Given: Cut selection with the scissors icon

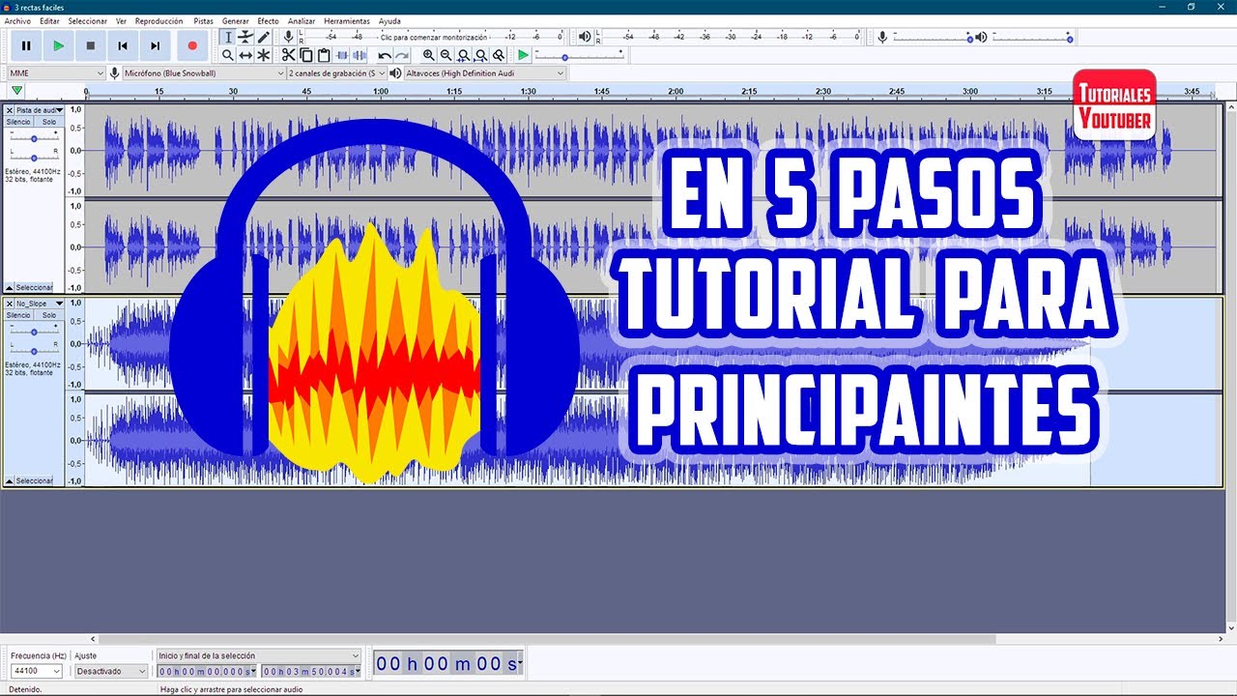Looking at the screenshot, I should tap(289, 55).
